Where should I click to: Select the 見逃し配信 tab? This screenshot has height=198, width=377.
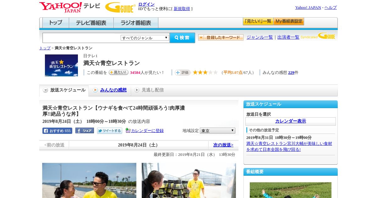click(x=153, y=90)
